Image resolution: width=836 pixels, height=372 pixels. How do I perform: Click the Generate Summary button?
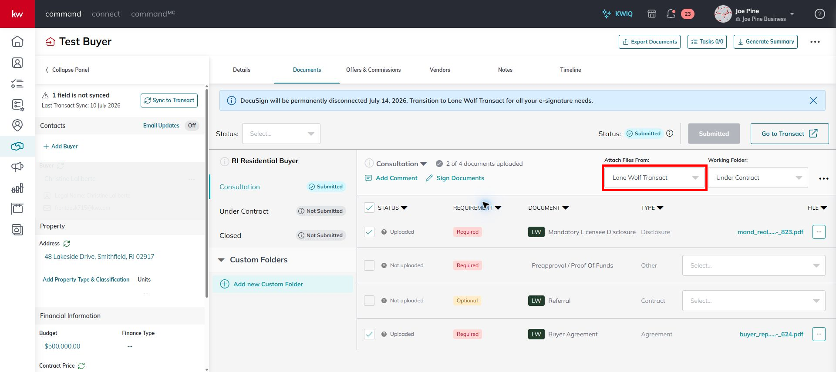[x=765, y=42]
